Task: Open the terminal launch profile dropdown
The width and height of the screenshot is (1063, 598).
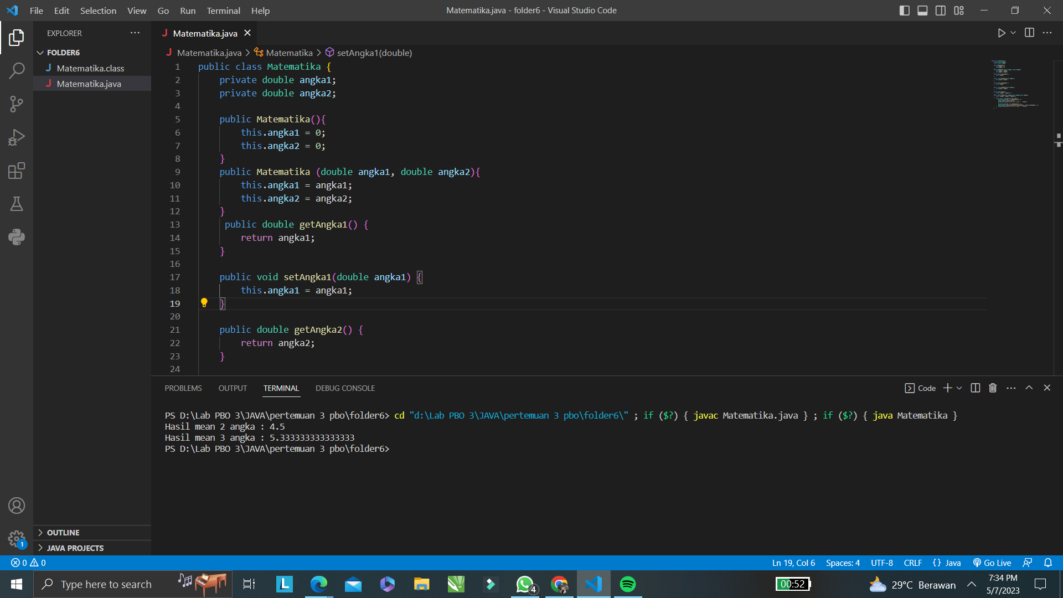Action: click(960, 388)
